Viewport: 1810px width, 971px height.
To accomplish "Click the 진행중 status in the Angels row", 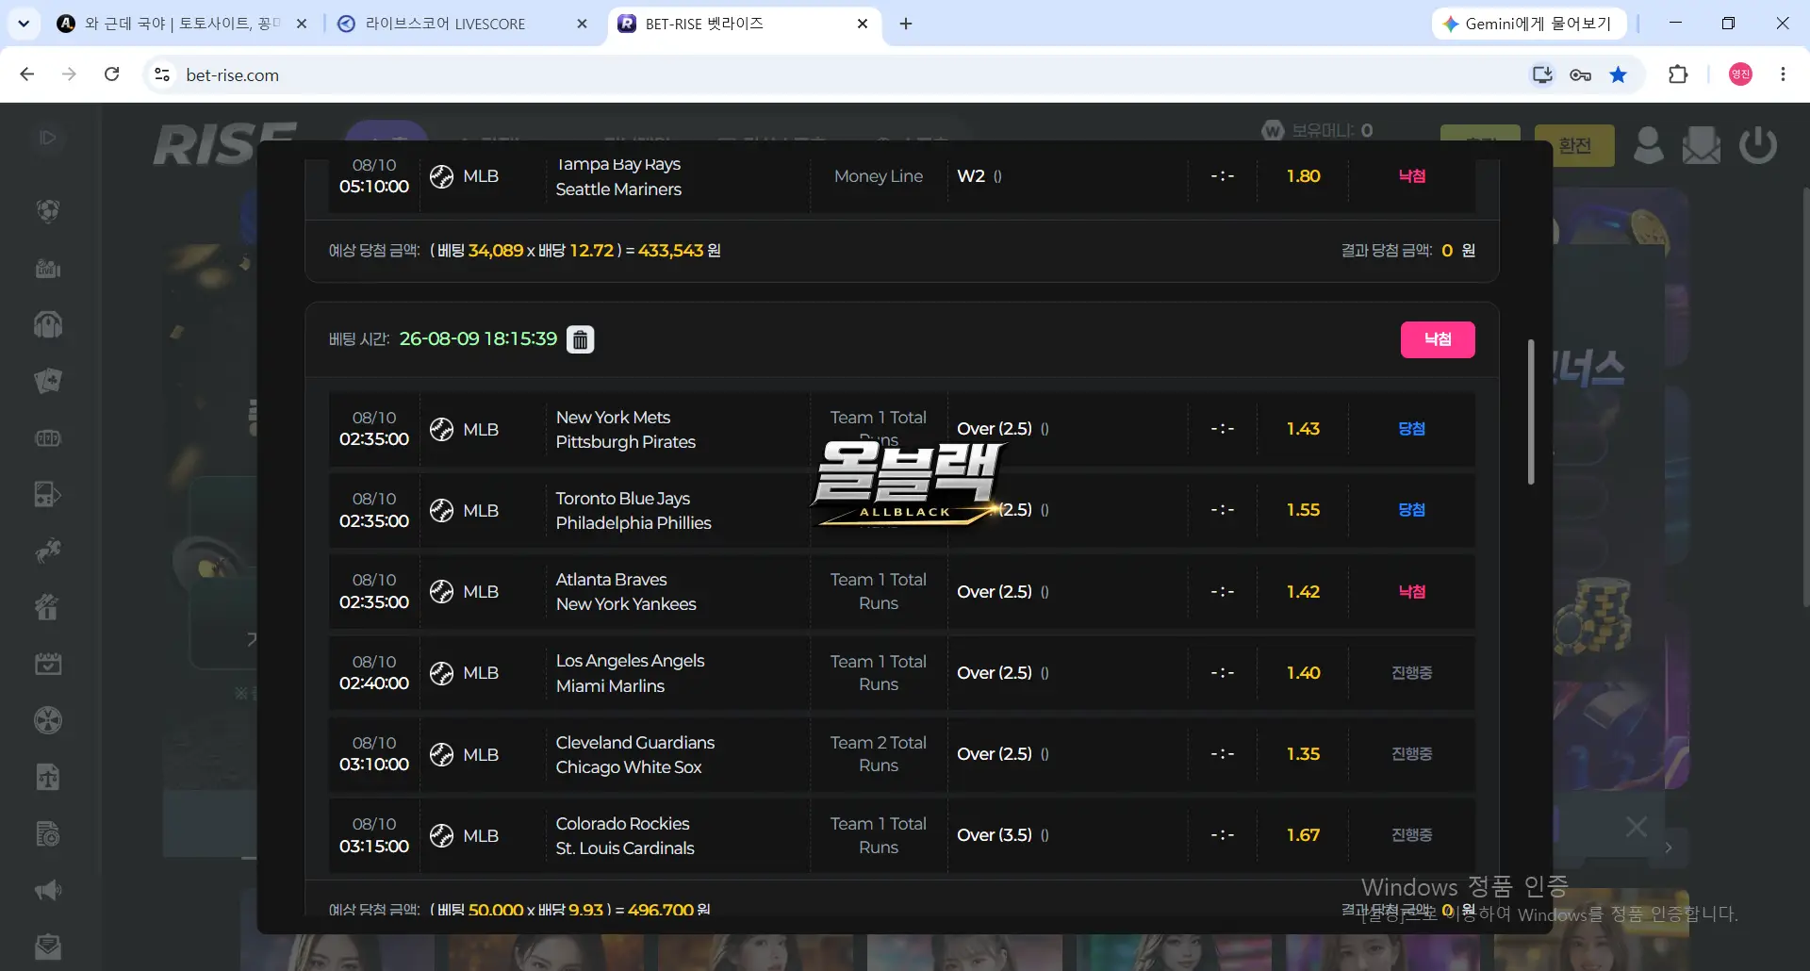I will 1411,673.
